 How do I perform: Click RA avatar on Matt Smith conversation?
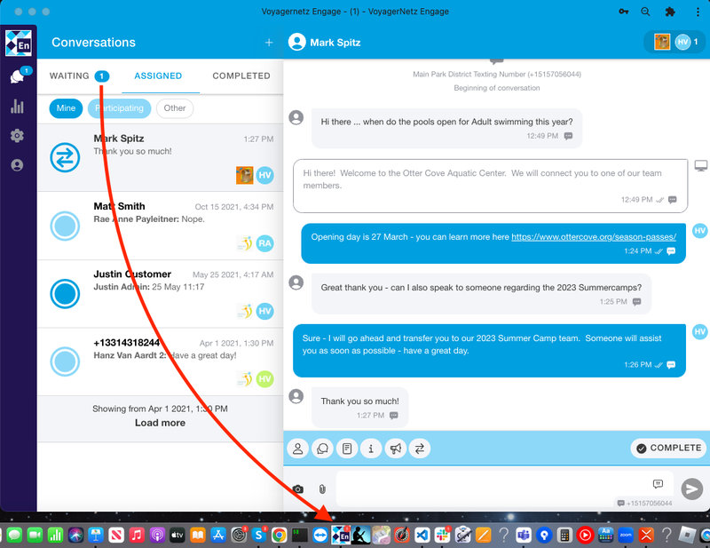[264, 243]
